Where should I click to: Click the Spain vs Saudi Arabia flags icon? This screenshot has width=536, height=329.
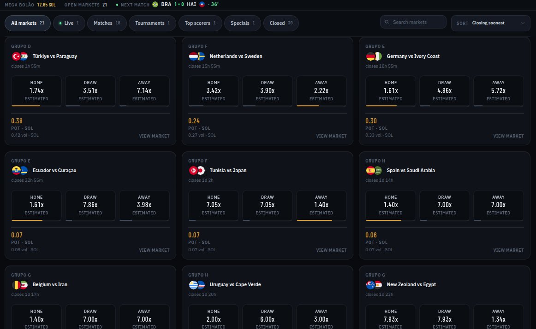coord(374,170)
